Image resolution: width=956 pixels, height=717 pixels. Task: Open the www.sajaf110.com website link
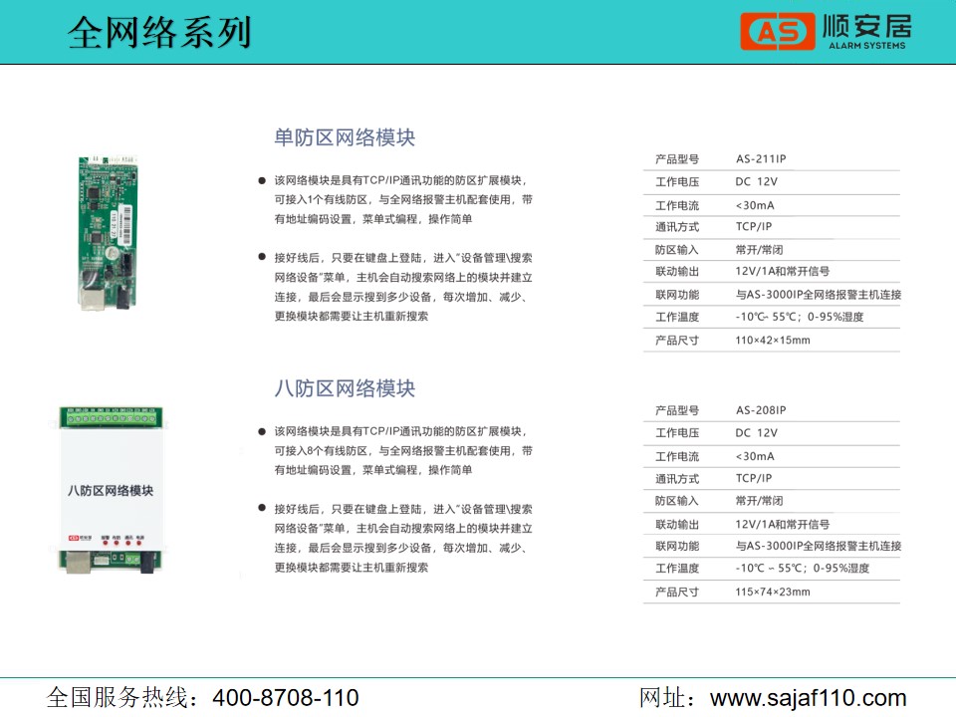[x=808, y=697]
